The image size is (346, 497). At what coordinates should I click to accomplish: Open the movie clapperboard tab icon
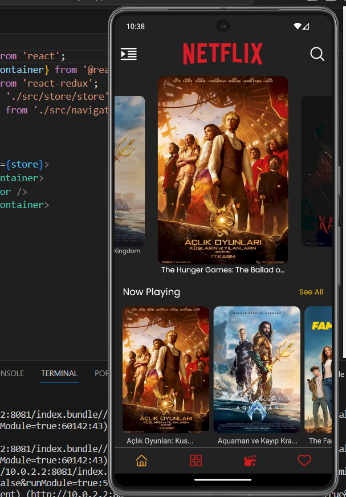pyautogui.click(x=250, y=461)
